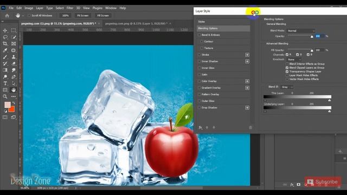This screenshot has width=347, height=195.
Task: Swap foreground and background colors
Action: click(x=14, y=103)
